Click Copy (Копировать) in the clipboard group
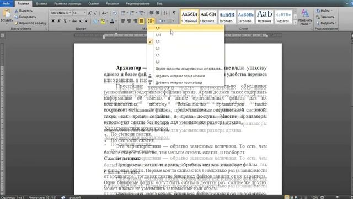This screenshot has width=353, height=199. click(x=25, y=17)
